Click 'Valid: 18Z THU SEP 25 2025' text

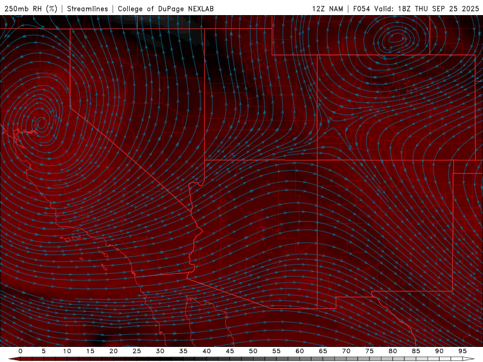coord(427,9)
